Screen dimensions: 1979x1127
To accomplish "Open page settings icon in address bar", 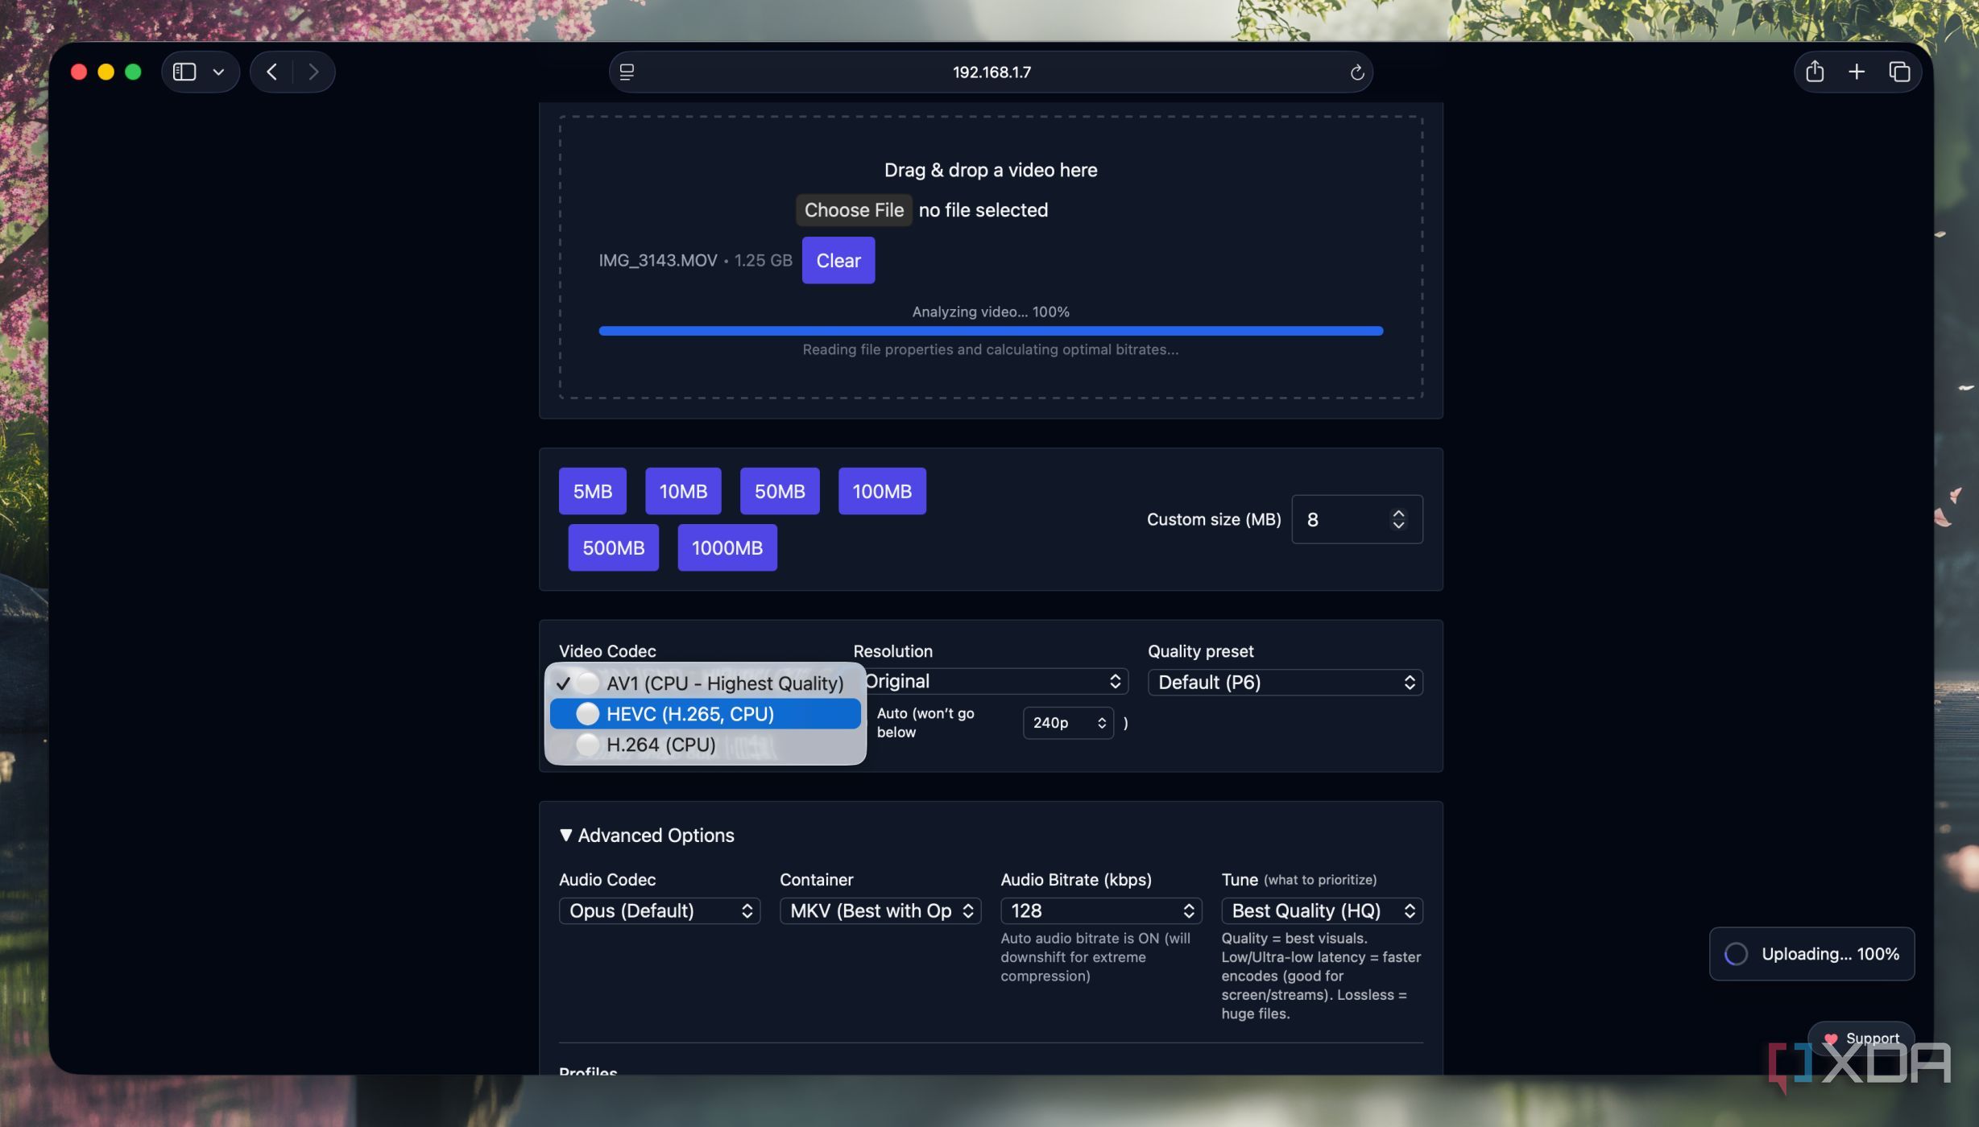I will pos(627,72).
